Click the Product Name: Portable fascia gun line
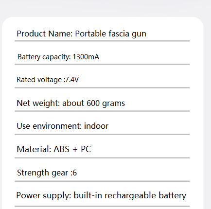Image resolution: width=211 pixels, height=209 pixels. pyautogui.click(x=82, y=34)
